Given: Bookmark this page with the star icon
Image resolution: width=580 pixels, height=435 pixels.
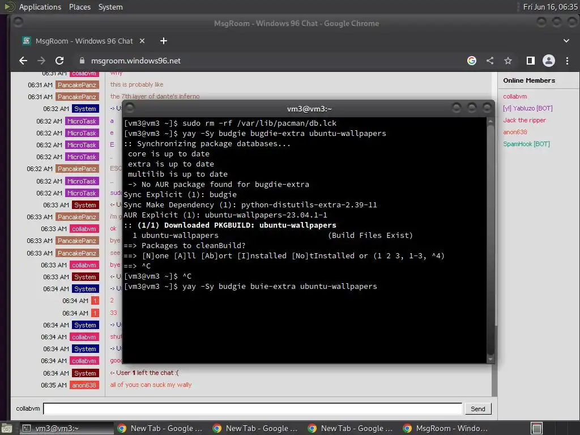Looking at the screenshot, I should (508, 61).
